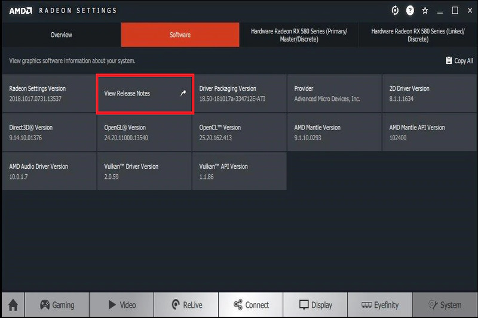
Task: Open the Display section
Action: point(315,305)
